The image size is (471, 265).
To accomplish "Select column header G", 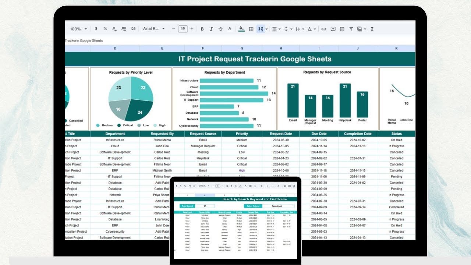I will click(241, 48).
